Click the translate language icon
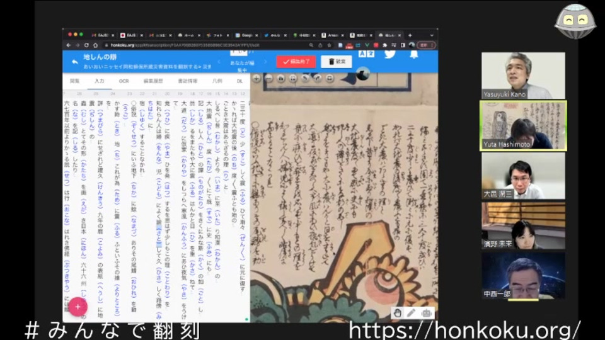 tap(366, 54)
